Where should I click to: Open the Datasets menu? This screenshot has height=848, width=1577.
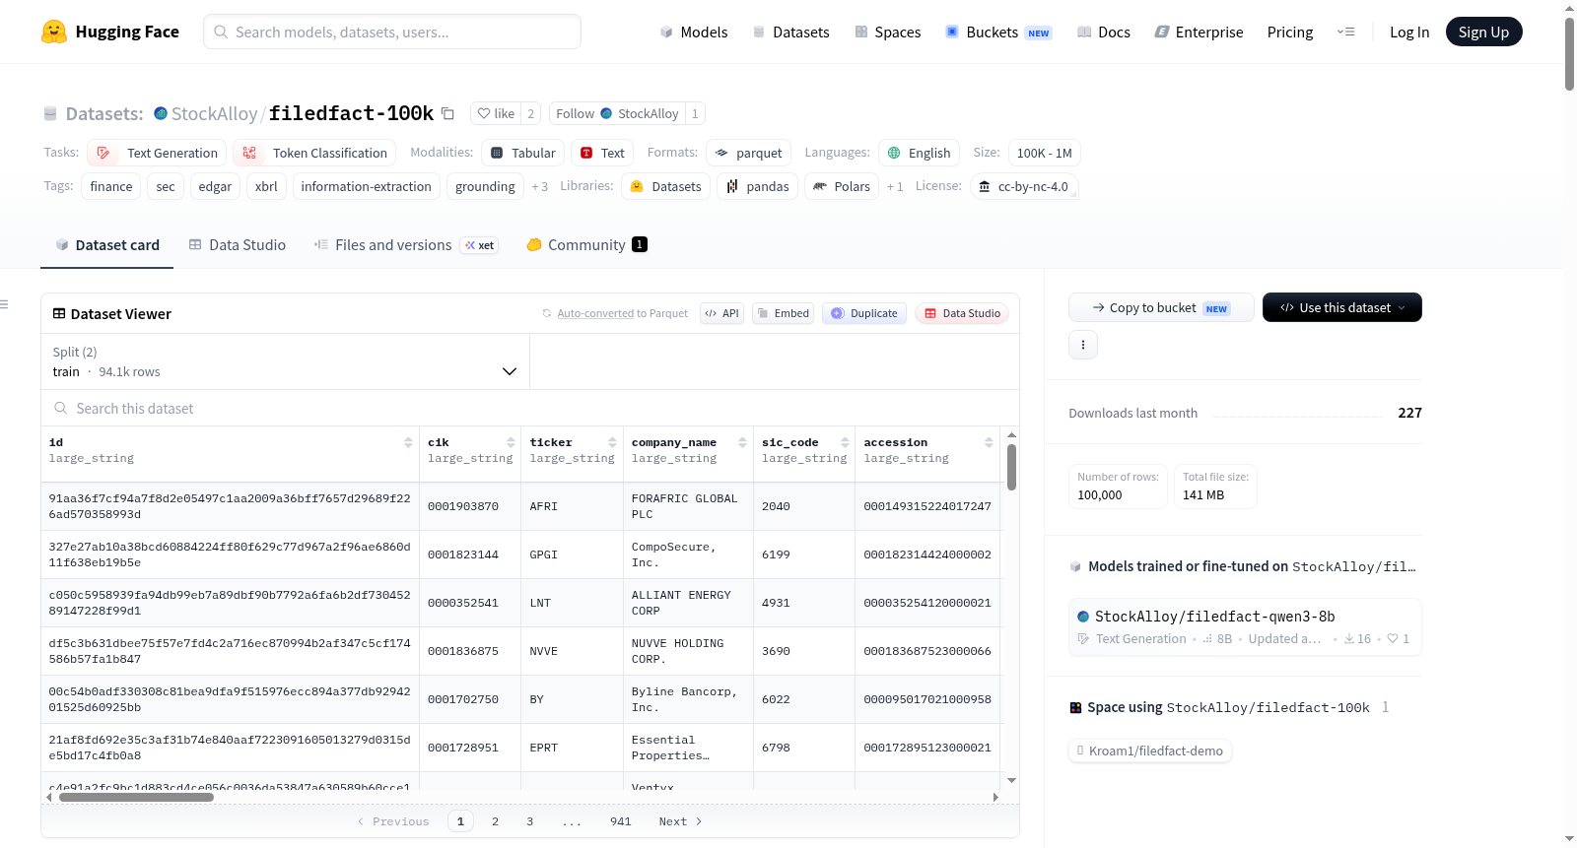pyautogui.click(x=791, y=32)
